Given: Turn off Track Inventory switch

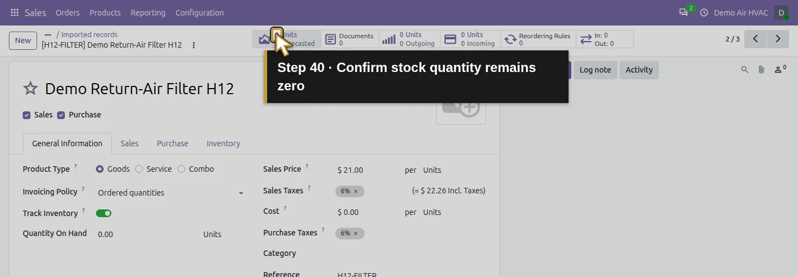Looking at the screenshot, I should pyautogui.click(x=104, y=213).
